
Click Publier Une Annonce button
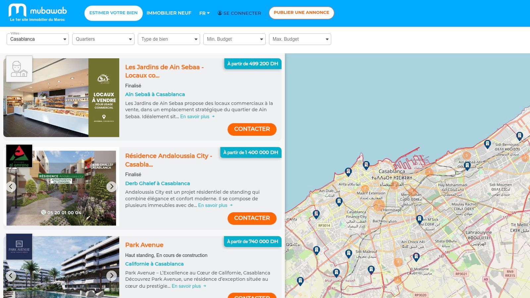tap(301, 13)
